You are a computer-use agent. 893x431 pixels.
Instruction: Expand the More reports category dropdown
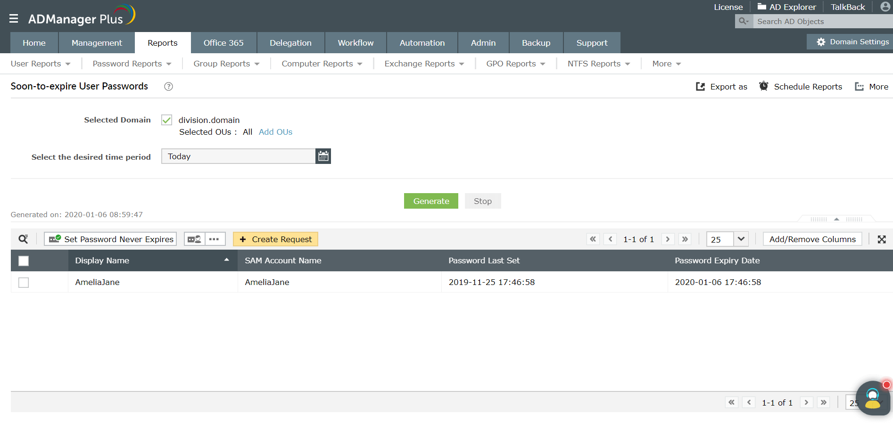point(667,64)
